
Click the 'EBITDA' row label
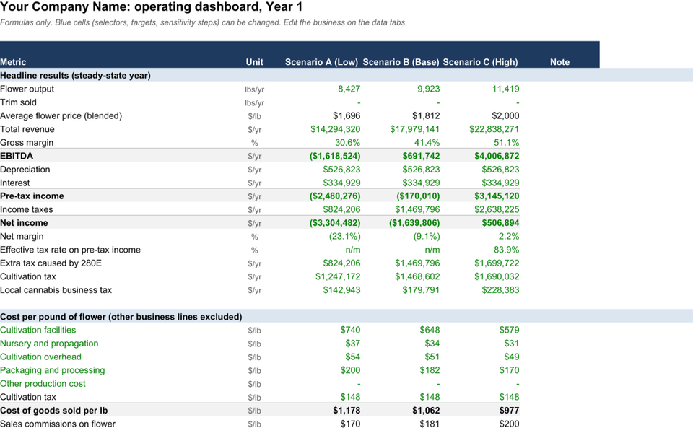click(17, 156)
